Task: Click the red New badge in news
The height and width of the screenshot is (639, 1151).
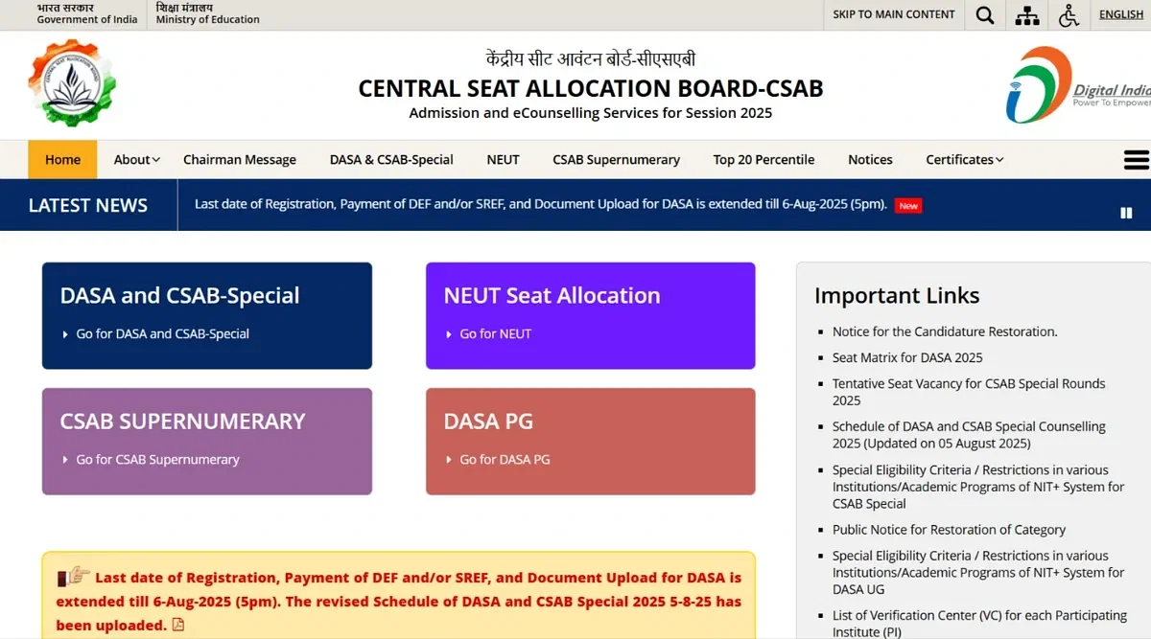Action: tap(908, 205)
